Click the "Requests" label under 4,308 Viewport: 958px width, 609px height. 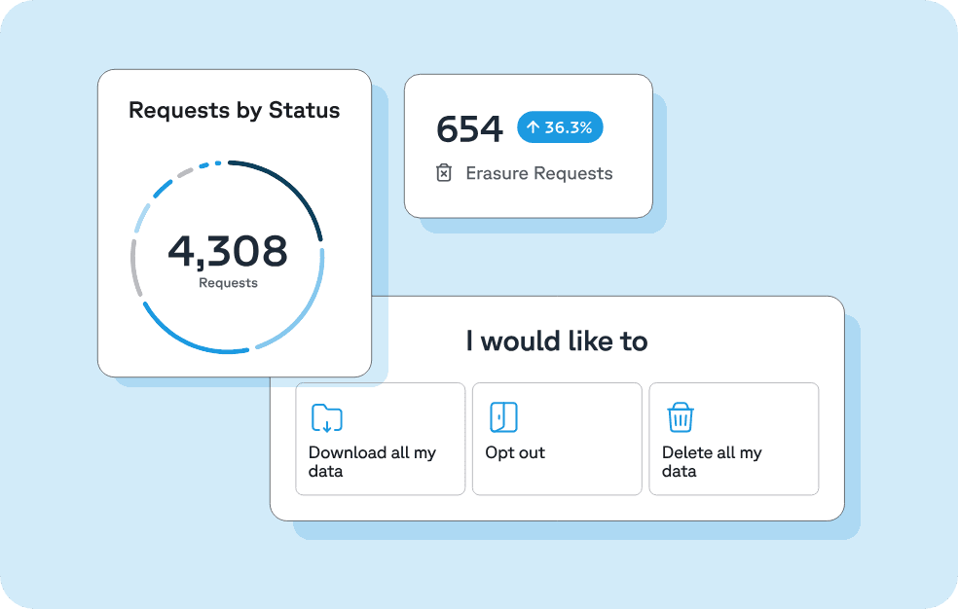(228, 283)
